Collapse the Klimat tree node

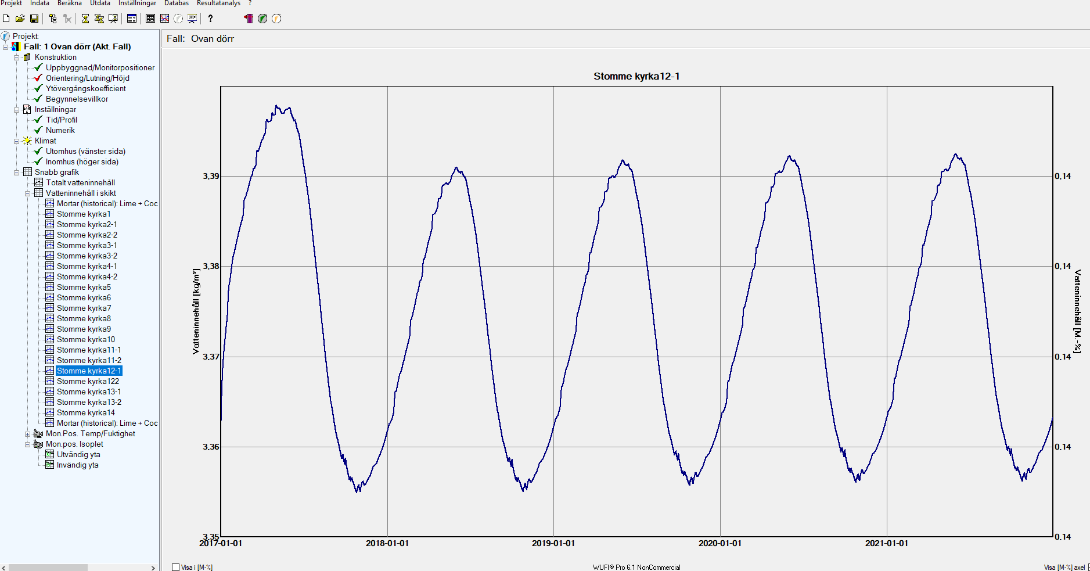17,141
